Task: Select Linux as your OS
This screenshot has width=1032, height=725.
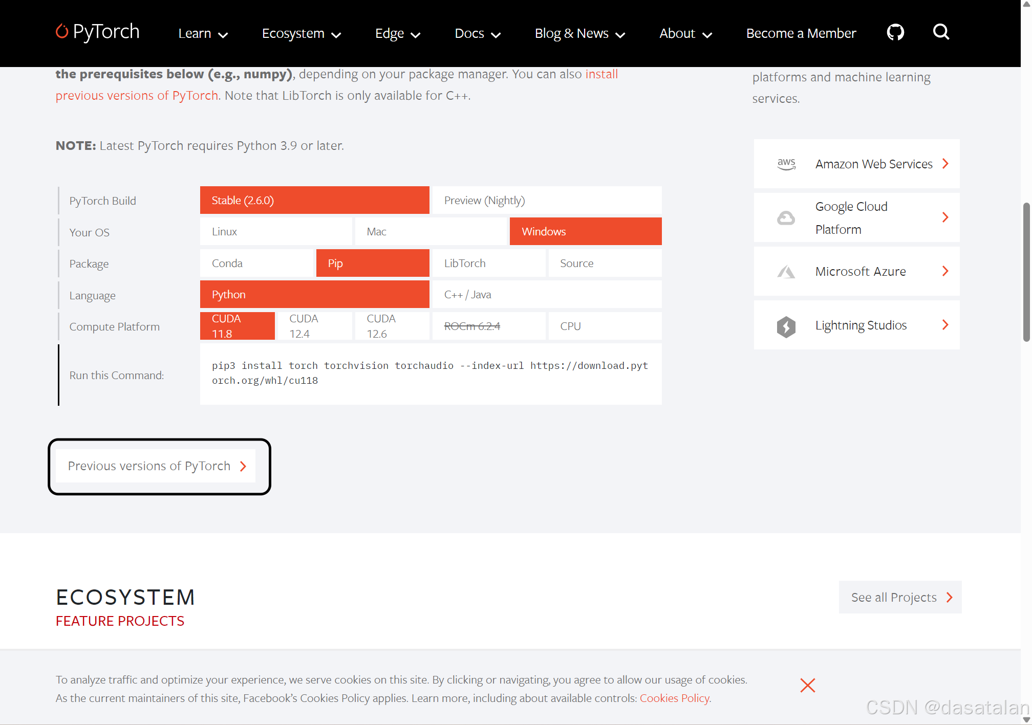Action: (x=276, y=232)
